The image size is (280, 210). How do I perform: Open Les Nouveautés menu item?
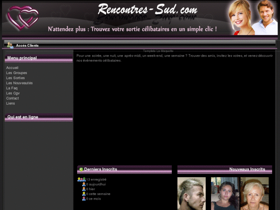(19, 83)
